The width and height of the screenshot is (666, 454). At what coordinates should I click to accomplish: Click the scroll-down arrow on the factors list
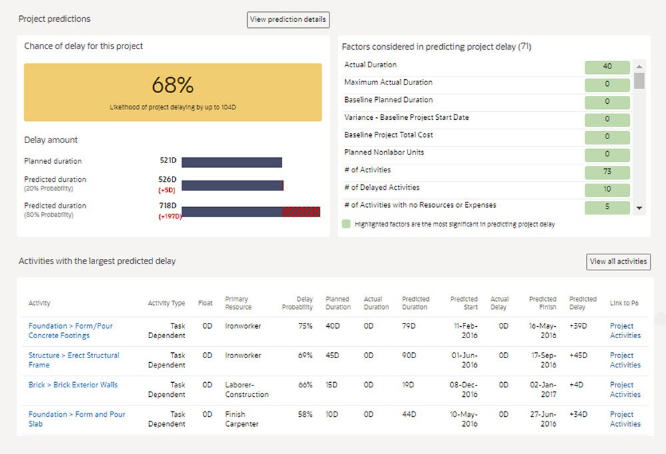click(639, 208)
